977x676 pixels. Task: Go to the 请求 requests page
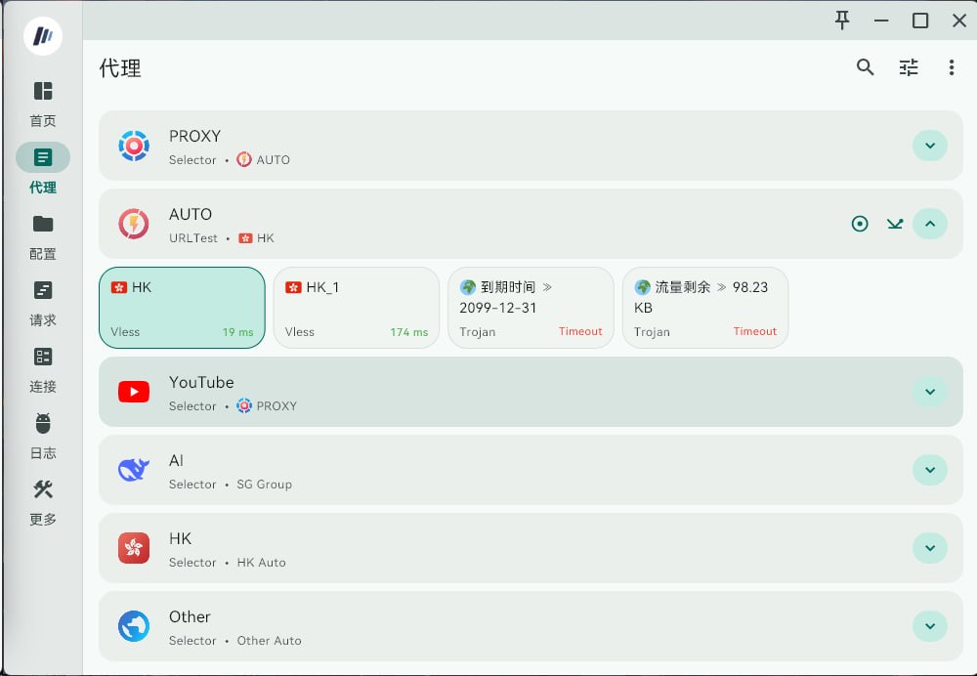[x=42, y=303]
